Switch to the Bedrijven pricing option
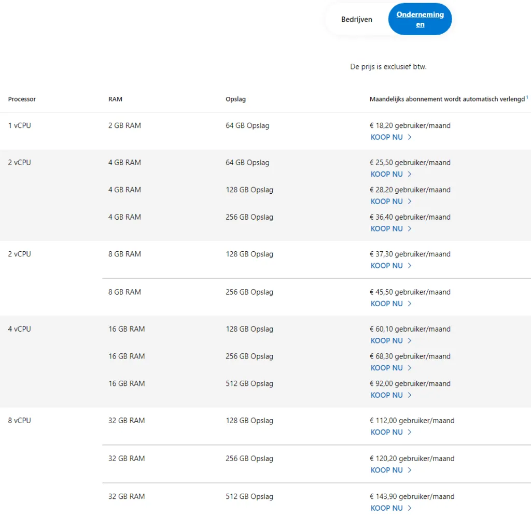Viewport: 531px width, 517px height. (x=356, y=20)
